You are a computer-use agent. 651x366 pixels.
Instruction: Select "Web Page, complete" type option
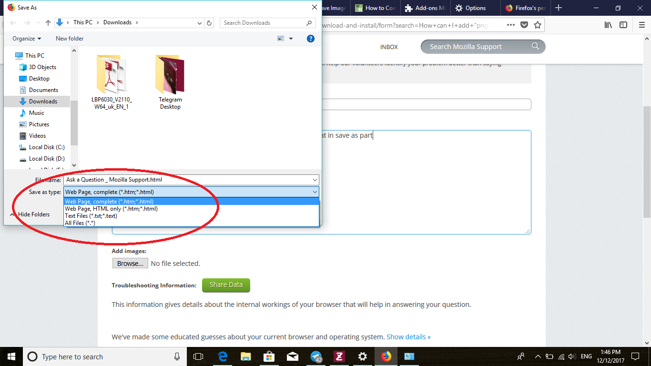tap(191, 202)
